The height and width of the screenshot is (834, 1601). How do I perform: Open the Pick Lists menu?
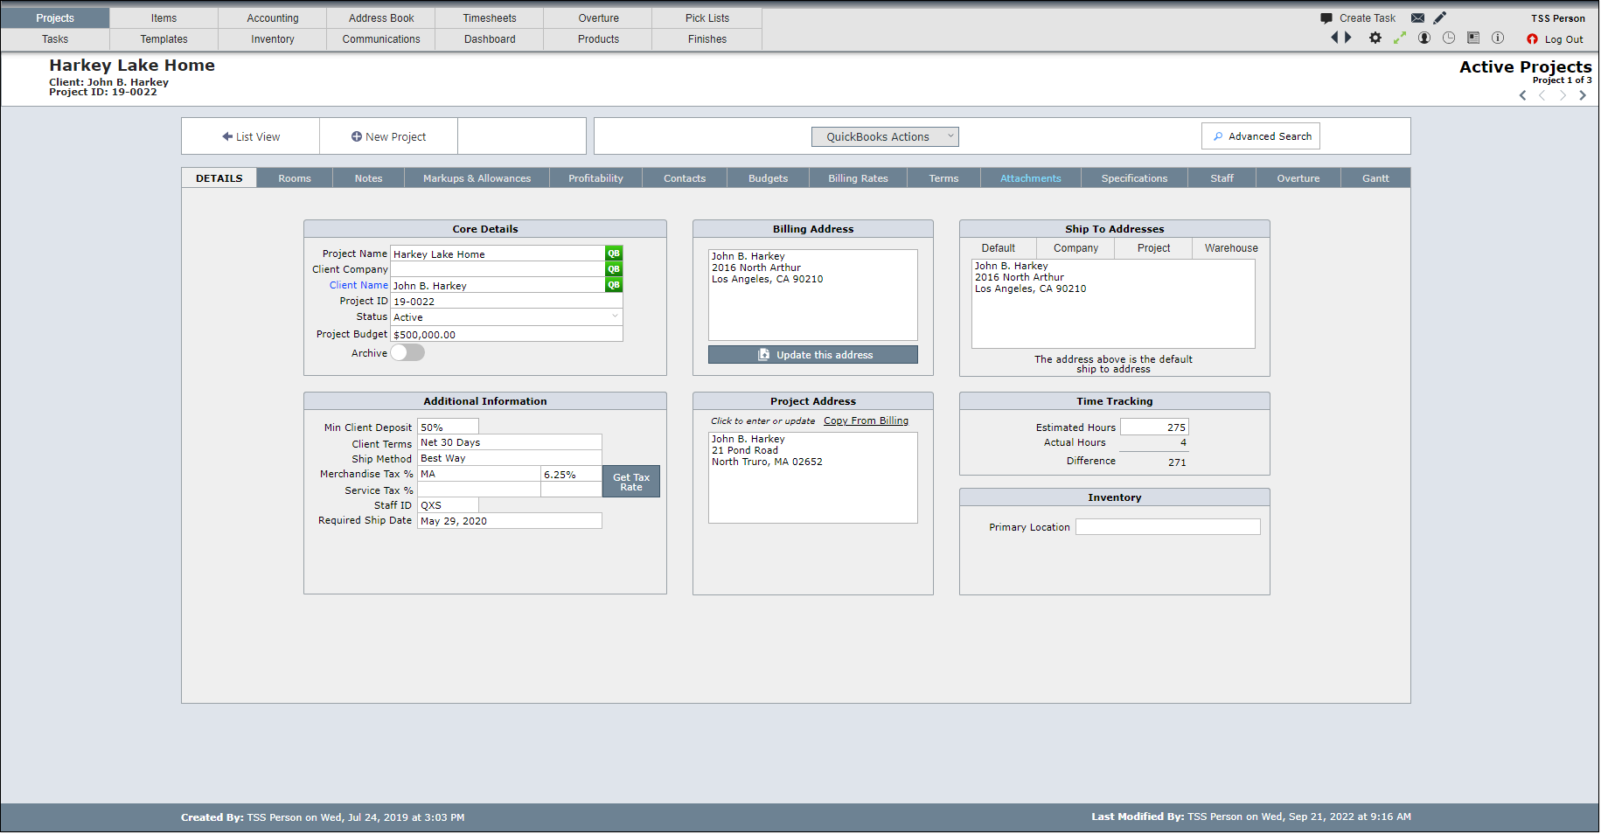pyautogui.click(x=707, y=18)
